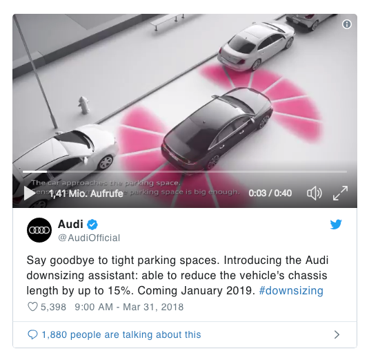Expand the conversation with the right chevron
The width and height of the screenshot is (369, 360).
tap(337, 334)
